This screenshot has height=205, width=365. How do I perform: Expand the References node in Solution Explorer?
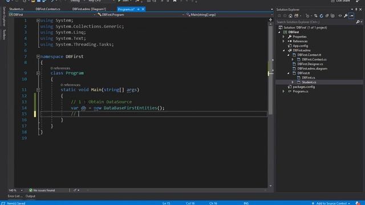pos(283,42)
